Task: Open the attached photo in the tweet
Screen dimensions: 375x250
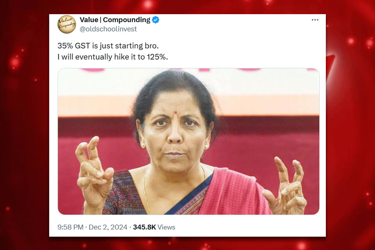Action: pyautogui.click(x=188, y=141)
